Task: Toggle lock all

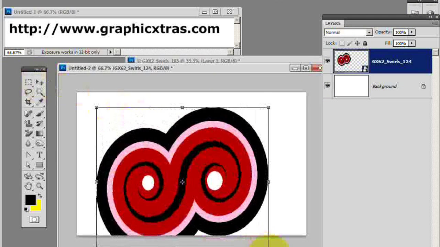Action: (365, 43)
